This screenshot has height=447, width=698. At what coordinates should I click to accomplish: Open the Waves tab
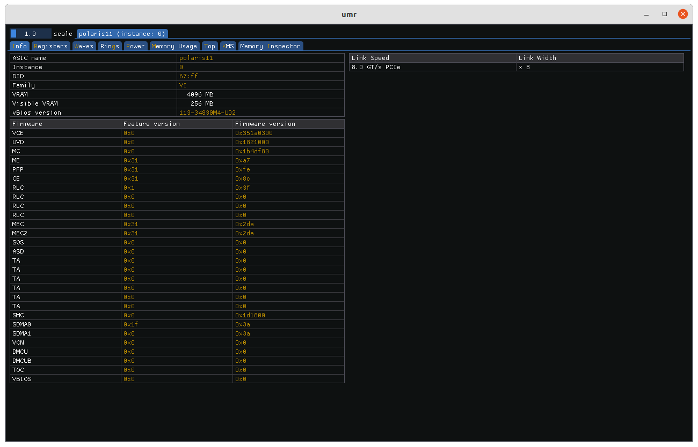click(x=84, y=46)
